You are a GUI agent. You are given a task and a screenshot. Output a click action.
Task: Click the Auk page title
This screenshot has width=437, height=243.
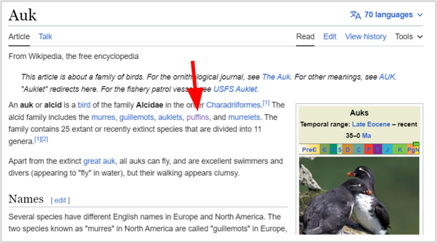[x=22, y=15]
